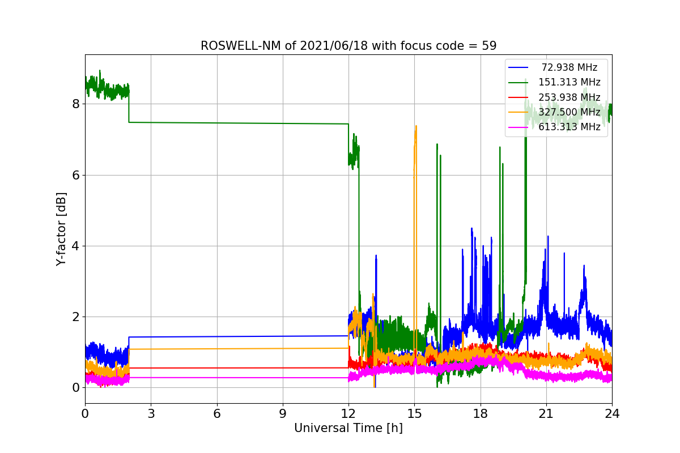Click x-axis tick label 12
The height and width of the screenshot is (453, 680).
point(348,413)
